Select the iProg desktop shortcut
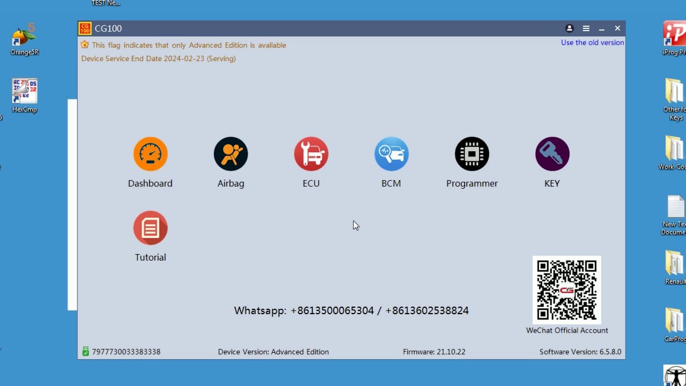The width and height of the screenshot is (686, 386). [675, 39]
